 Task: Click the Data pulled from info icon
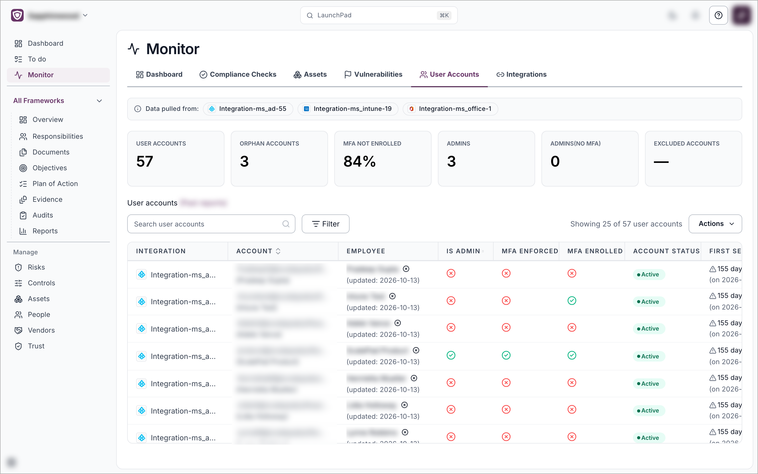click(137, 109)
